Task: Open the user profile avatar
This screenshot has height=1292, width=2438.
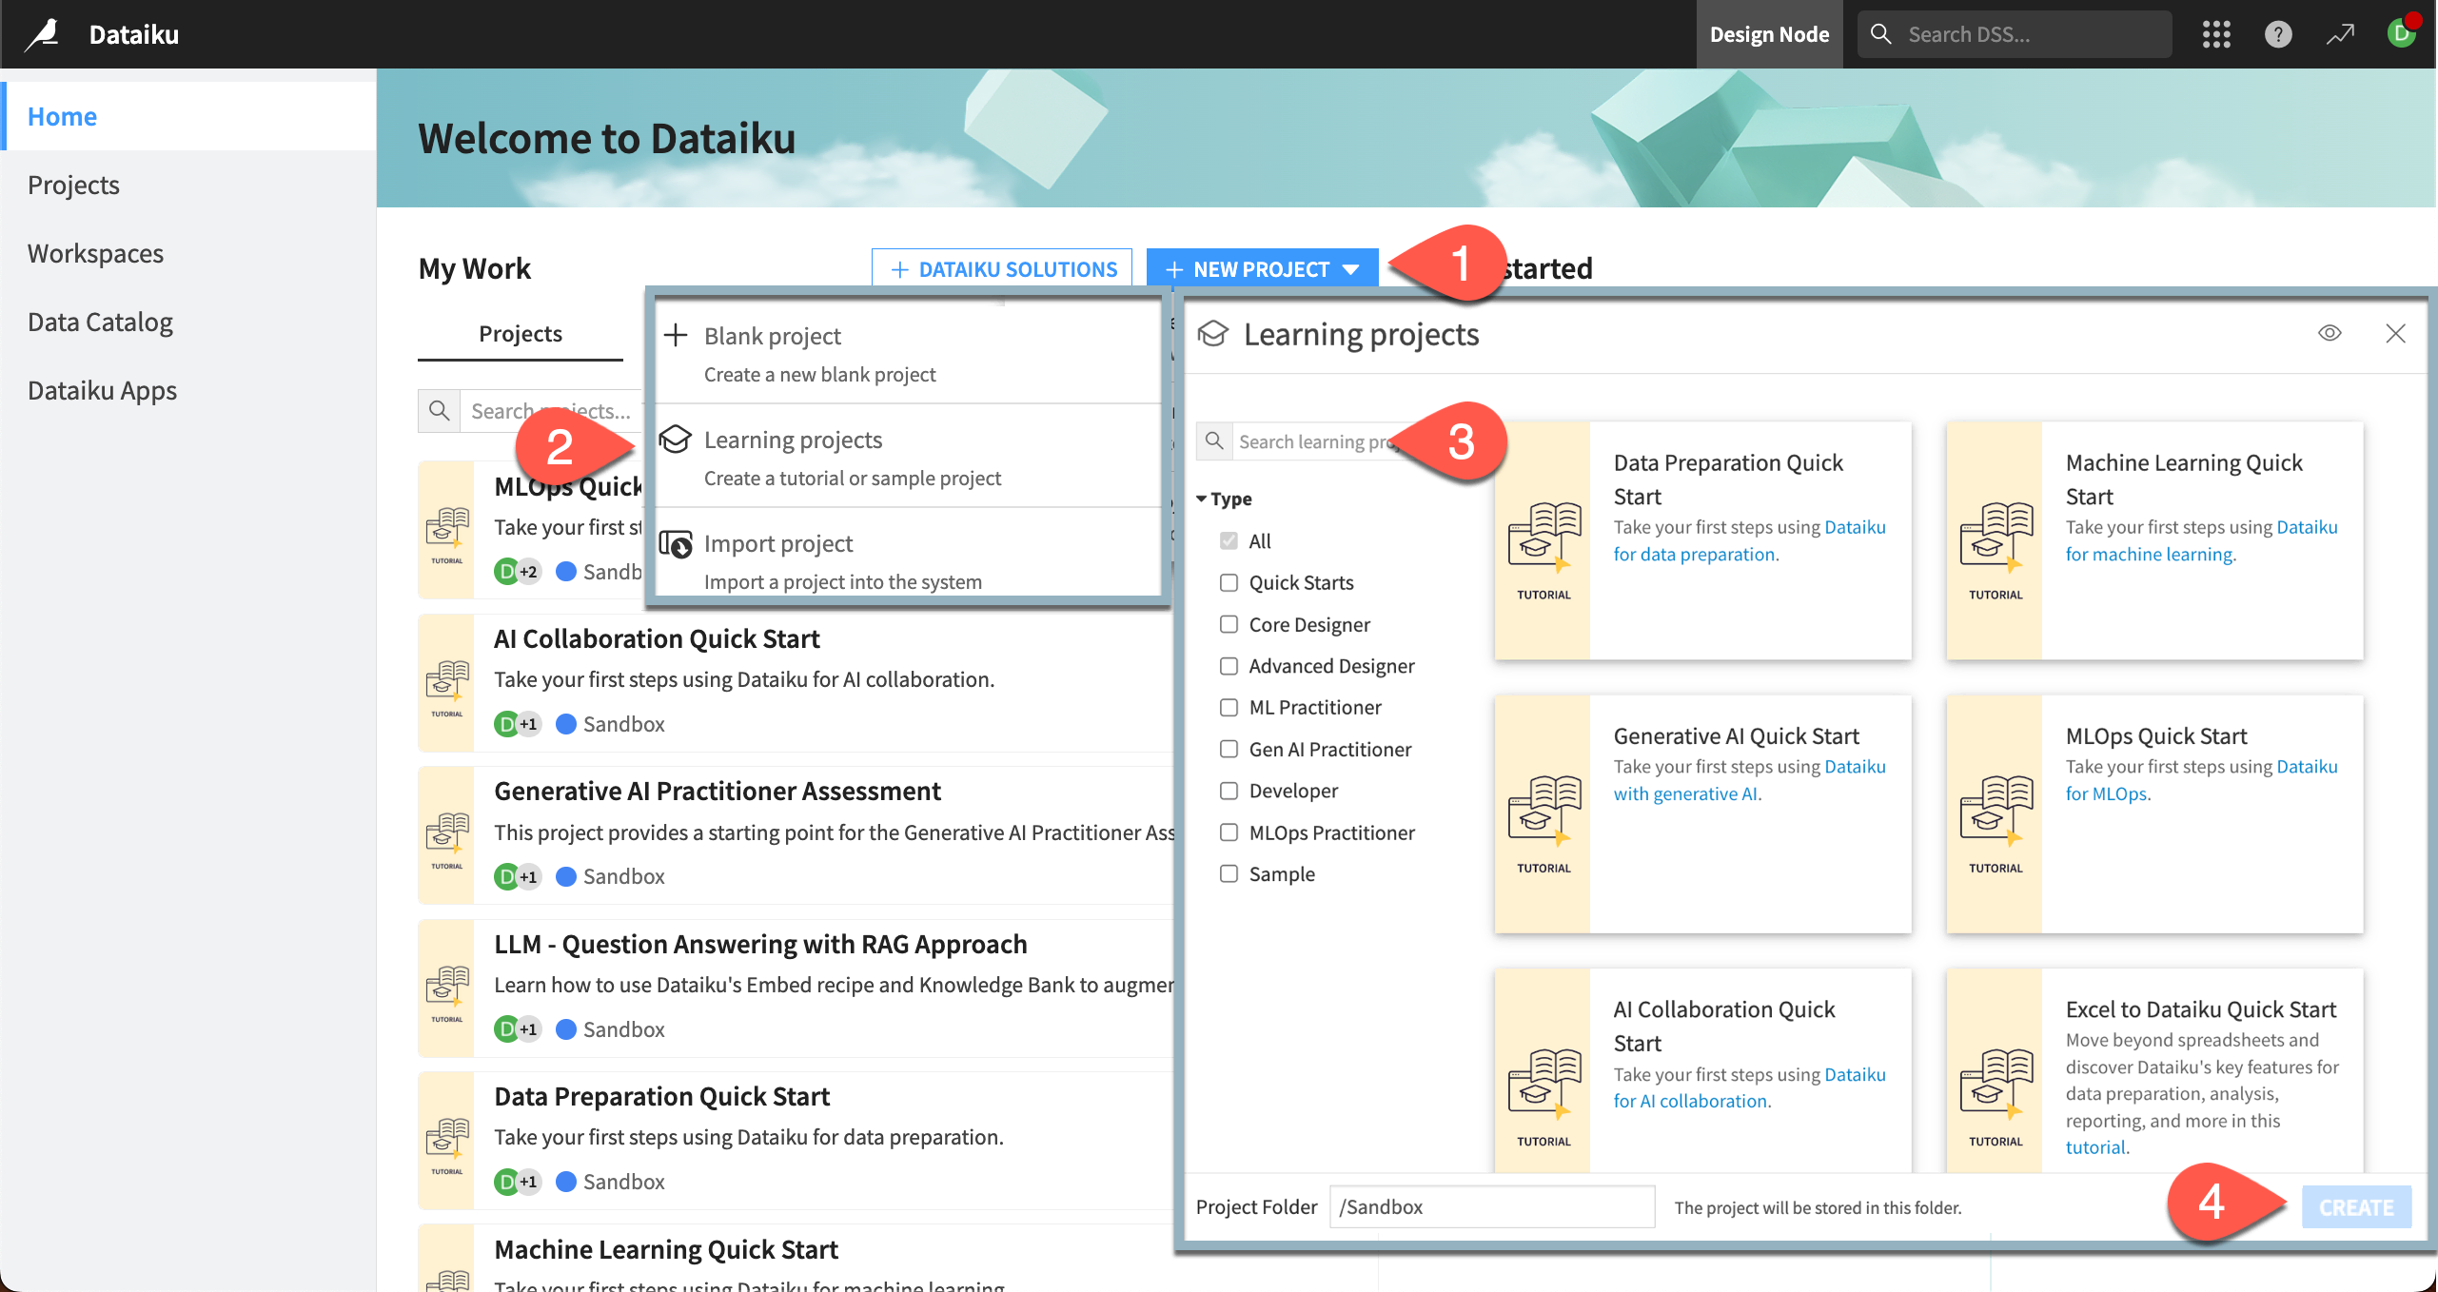Action: pyautogui.click(x=2402, y=33)
